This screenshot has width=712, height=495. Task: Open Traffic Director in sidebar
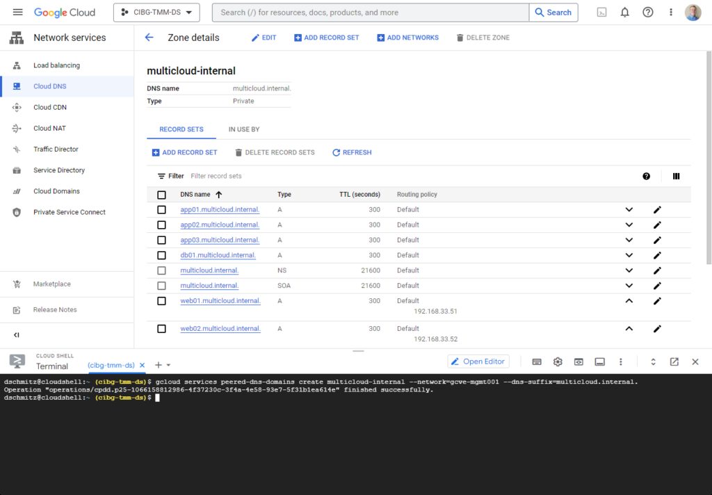coord(56,149)
